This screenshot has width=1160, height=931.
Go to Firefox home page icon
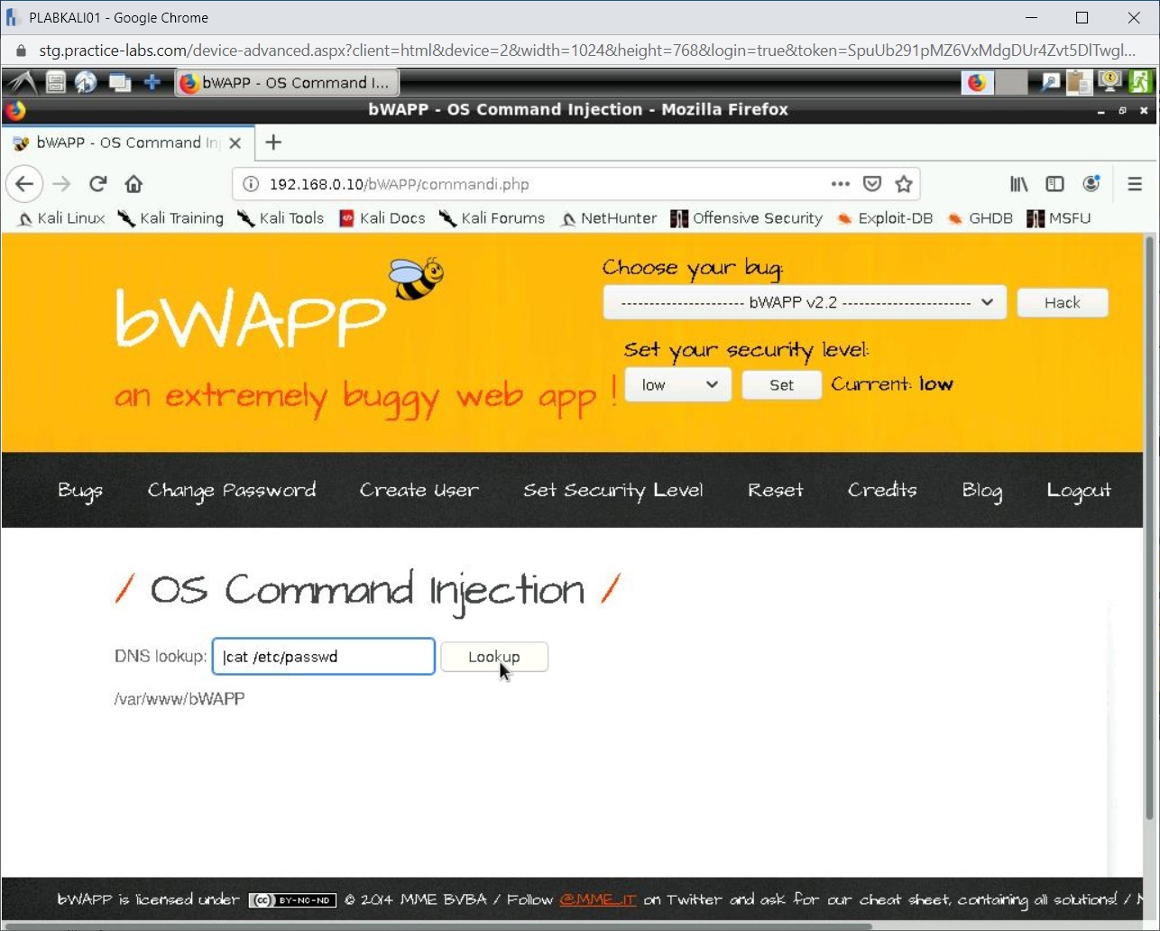click(x=133, y=184)
